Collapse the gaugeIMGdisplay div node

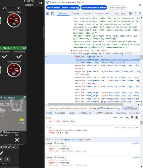coord(72,53)
